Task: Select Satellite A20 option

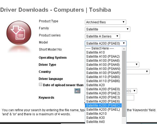Action: click(x=103, y=85)
